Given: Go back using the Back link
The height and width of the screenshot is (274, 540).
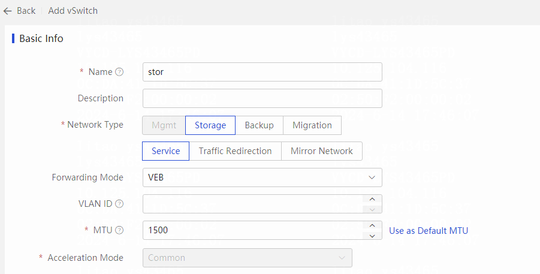Looking at the screenshot, I should [x=26, y=11].
